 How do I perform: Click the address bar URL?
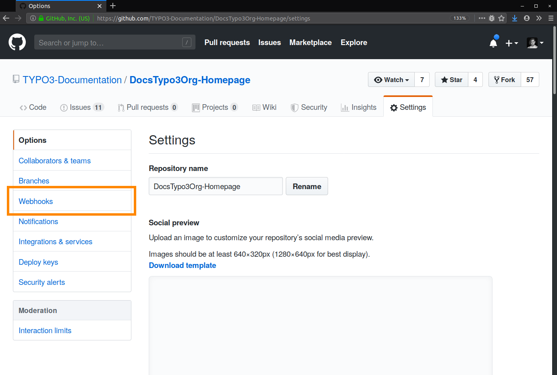[x=204, y=18]
